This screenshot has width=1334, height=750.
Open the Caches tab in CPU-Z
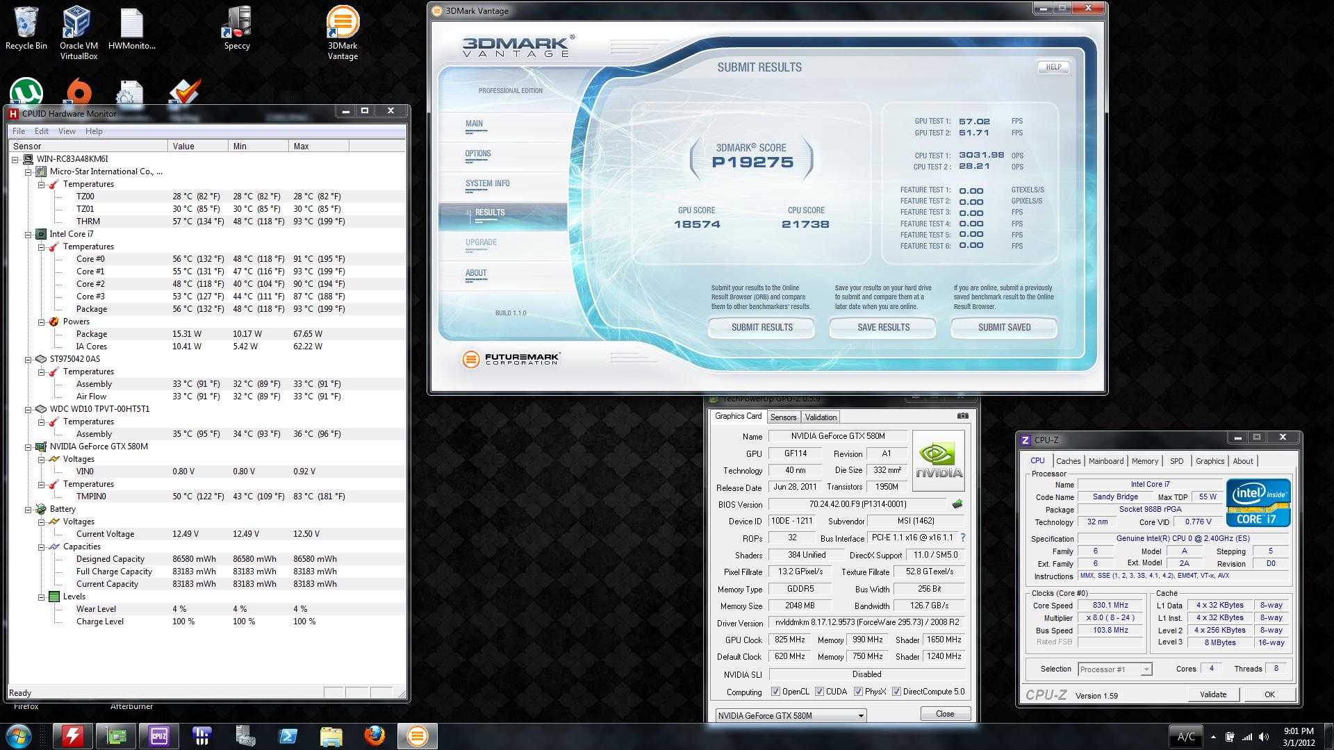click(1068, 461)
